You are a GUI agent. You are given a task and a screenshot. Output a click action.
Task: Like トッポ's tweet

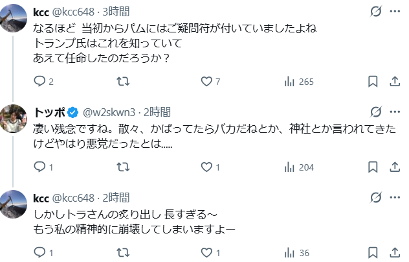tap(207, 167)
